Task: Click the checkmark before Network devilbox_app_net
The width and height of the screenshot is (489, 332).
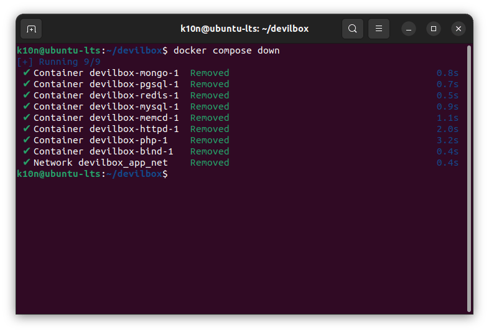Action: coord(26,163)
